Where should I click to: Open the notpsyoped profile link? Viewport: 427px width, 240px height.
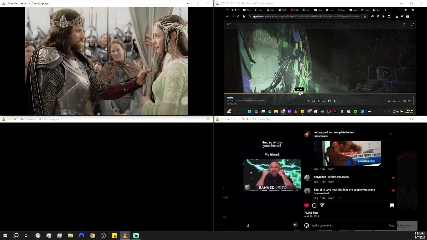pyautogui.click(x=321, y=132)
